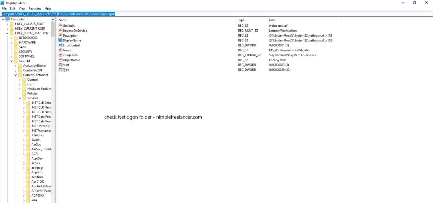
Task: Select the ErrorControl DWORD icon
Action: 60,45
